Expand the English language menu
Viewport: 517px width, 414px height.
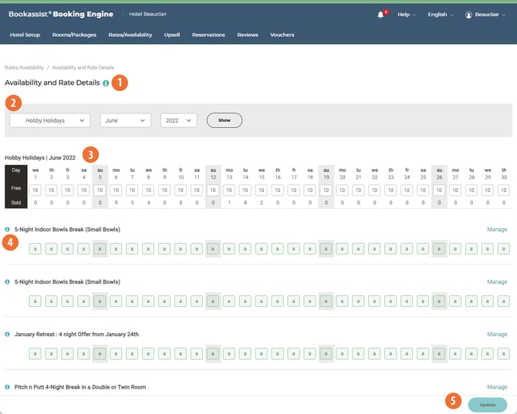pyautogui.click(x=440, y=15)
